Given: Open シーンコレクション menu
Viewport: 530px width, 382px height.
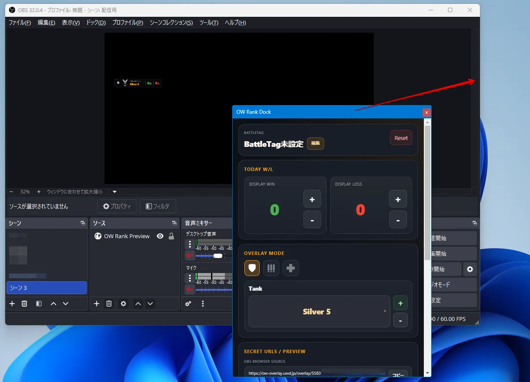Looking at the screenshot, I should 171,23.
